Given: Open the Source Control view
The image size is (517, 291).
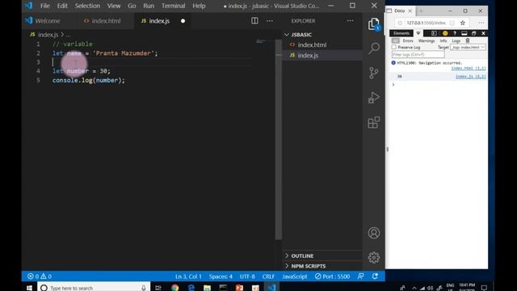Looking at the screenshot, I should 373,73.
